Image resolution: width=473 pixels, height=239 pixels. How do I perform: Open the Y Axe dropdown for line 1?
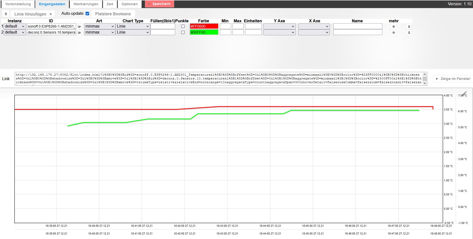[279, 26]
